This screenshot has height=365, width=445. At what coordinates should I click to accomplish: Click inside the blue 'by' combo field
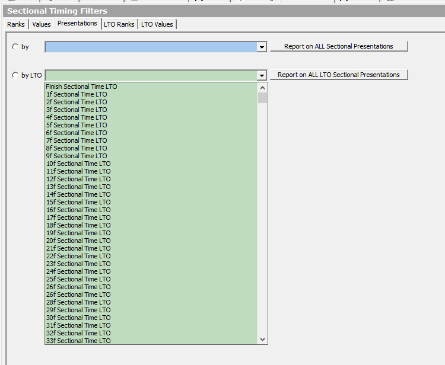point(151,47)
